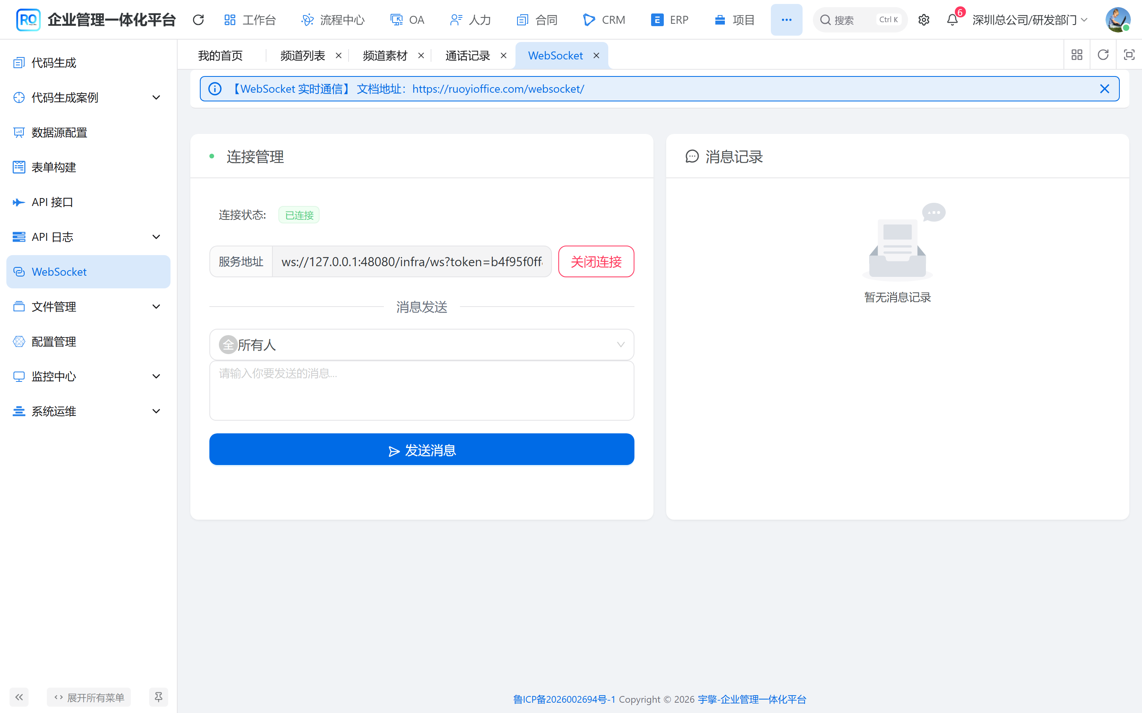Open the 流程中心 top menu

(x=333, y=20)
